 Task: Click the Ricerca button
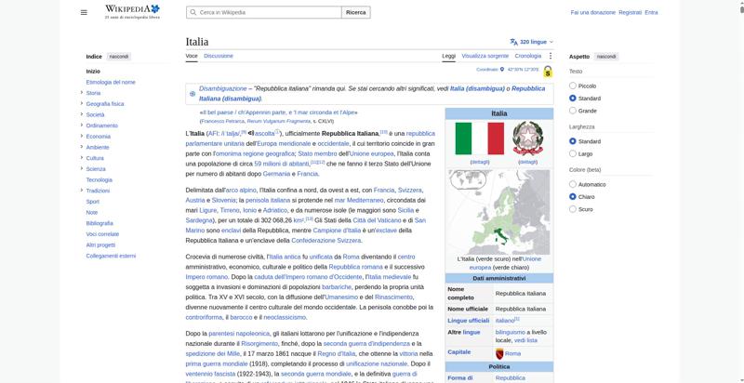point(356,12)
